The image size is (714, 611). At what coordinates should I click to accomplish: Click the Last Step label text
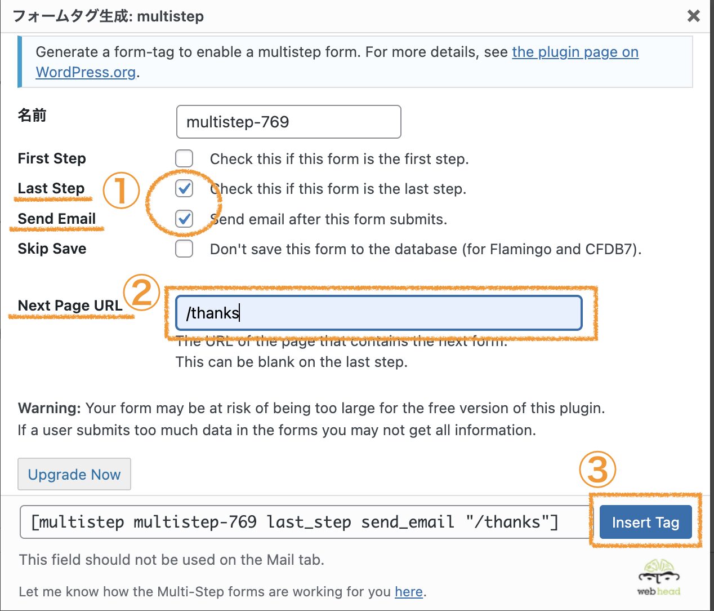[51, 188]
